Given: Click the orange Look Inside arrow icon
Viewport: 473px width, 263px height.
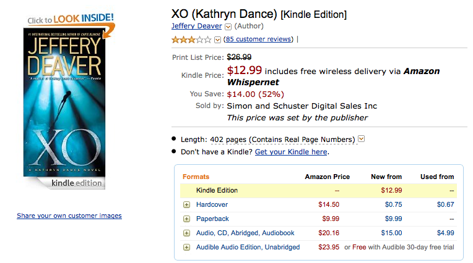Looking at the screenshot, I should (109, 31).
